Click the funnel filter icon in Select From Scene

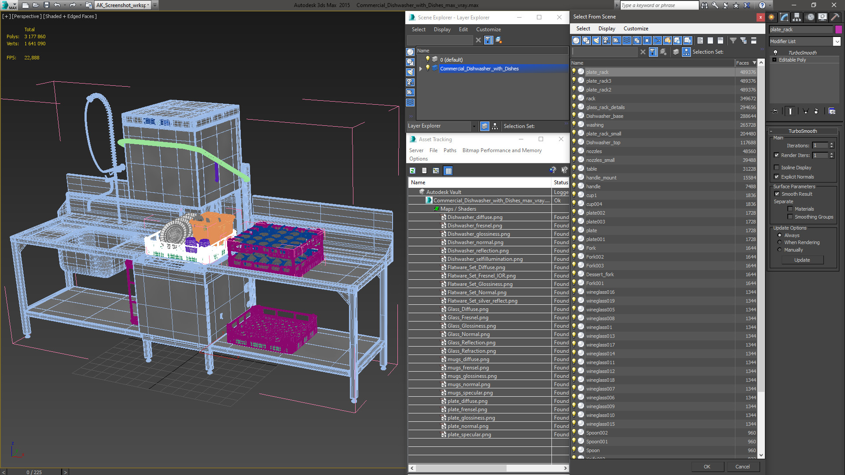point(733,40)
